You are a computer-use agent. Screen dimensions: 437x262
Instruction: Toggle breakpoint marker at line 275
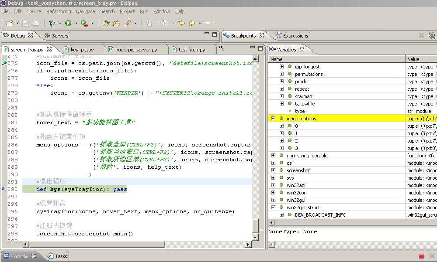coord(4,63)
